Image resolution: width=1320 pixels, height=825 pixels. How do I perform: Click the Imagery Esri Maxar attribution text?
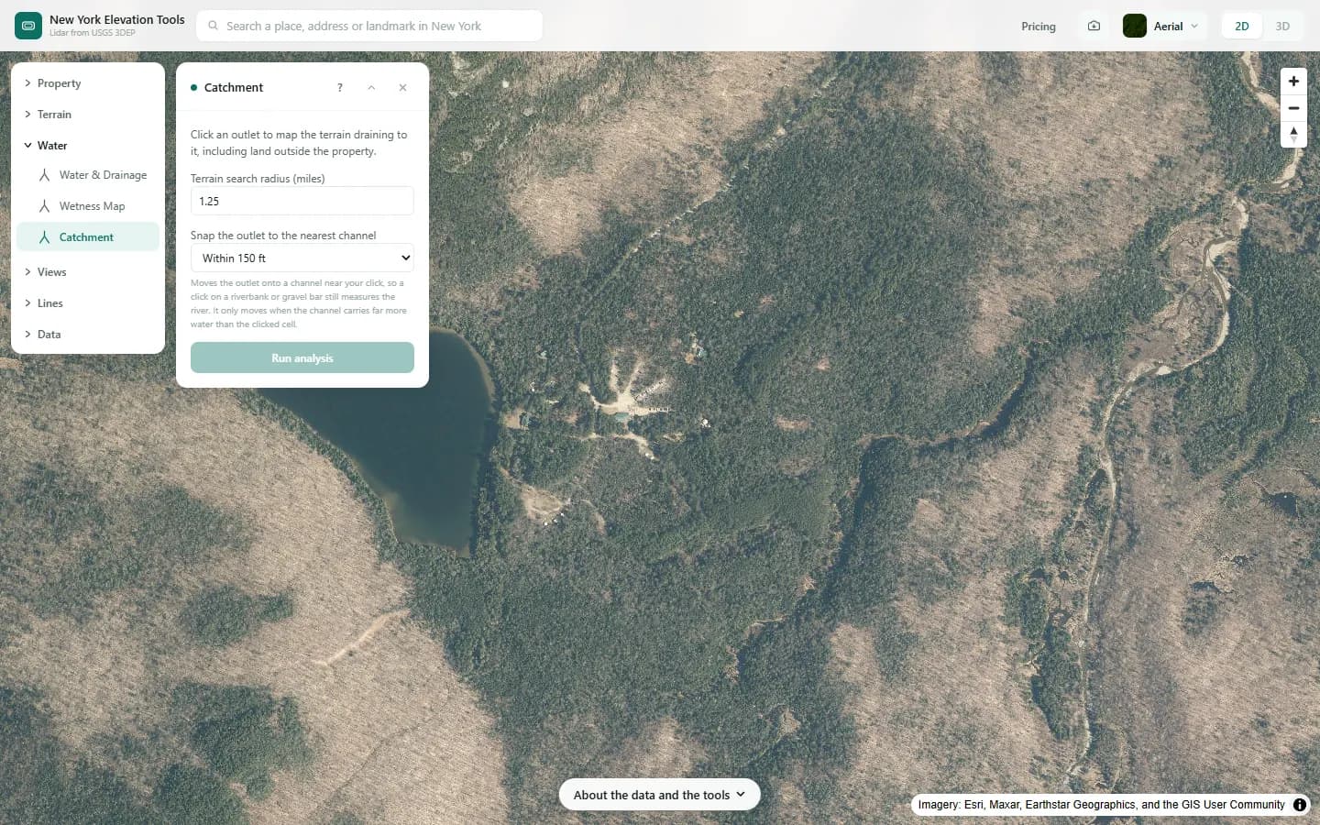(1102, 805)
